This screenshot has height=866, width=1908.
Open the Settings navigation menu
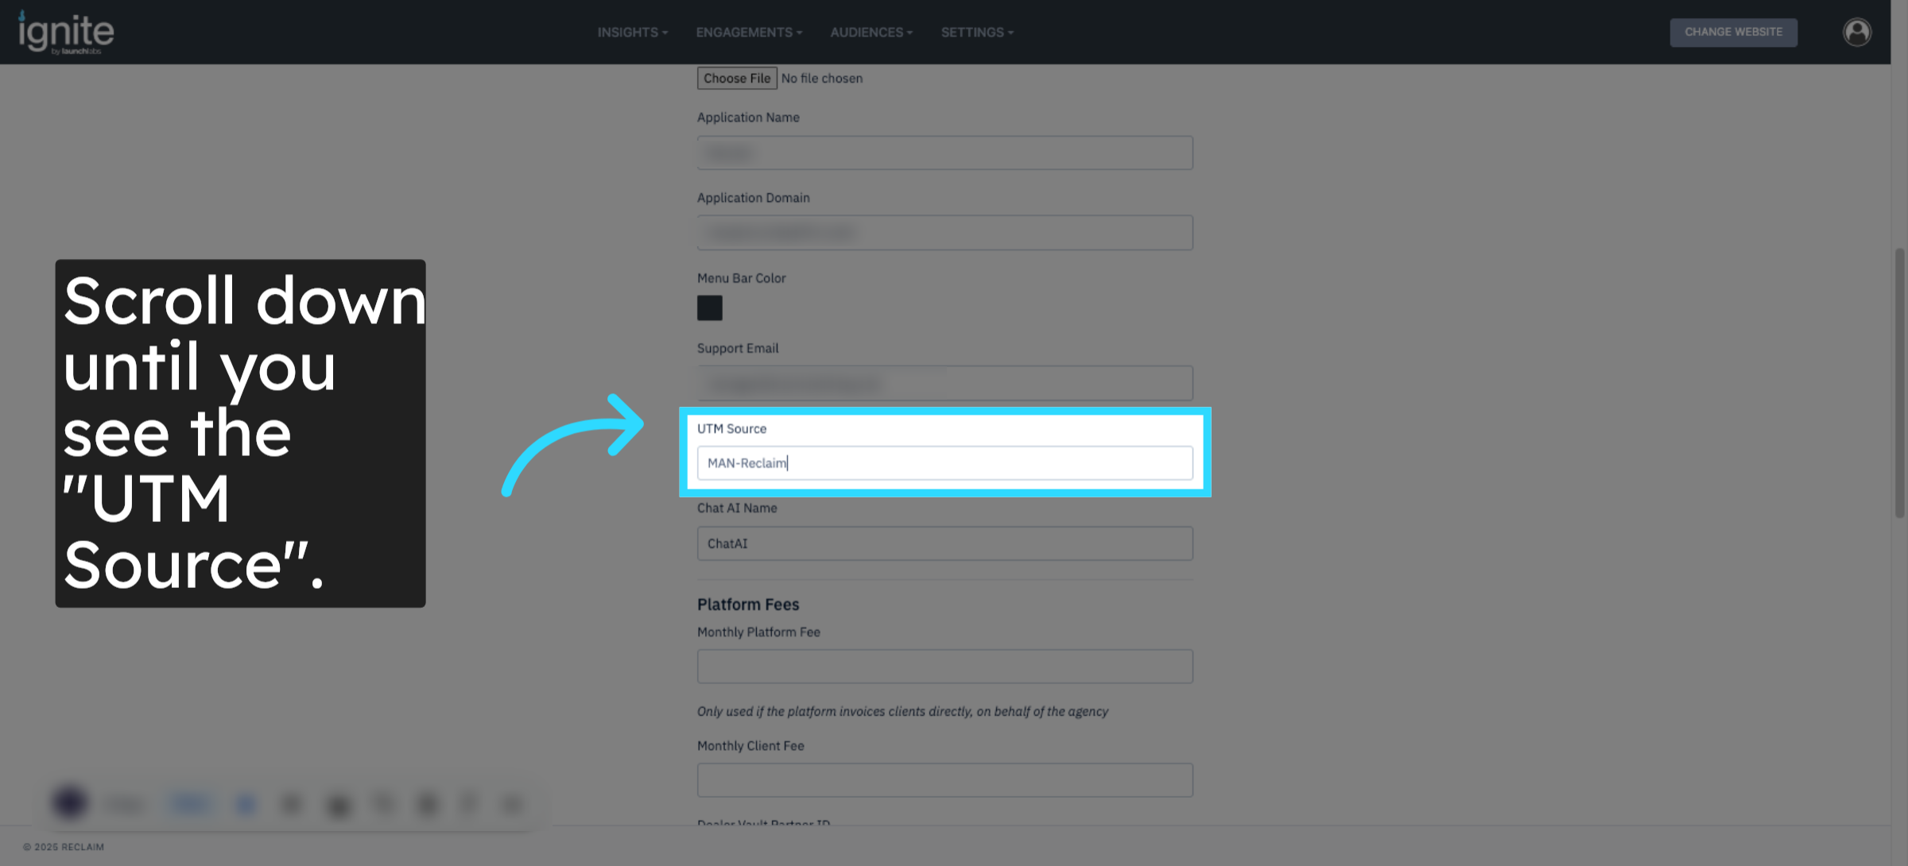[x=976, y=33]
